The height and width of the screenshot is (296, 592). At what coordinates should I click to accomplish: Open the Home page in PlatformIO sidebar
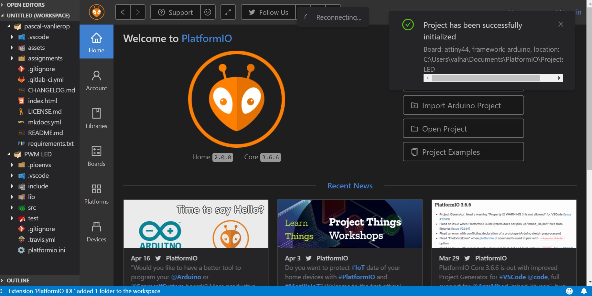[96, 42]
